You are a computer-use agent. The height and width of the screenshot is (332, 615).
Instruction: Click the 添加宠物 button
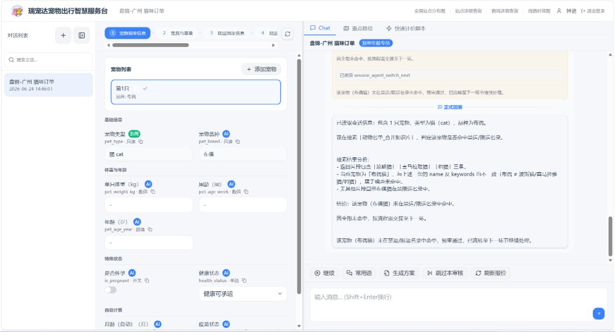[261, 69]
